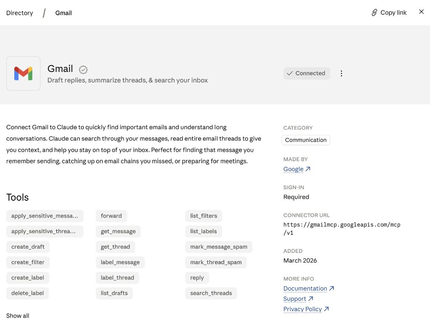
Task: Open the Documentation link
Action: tap(305, 289)
